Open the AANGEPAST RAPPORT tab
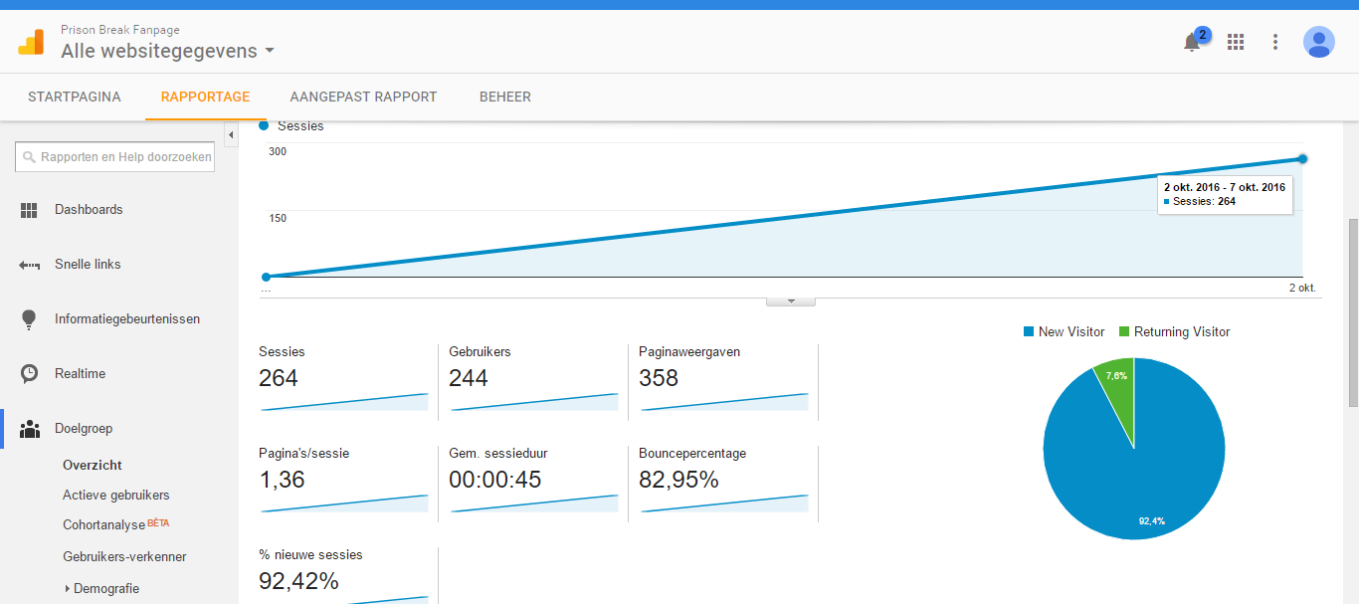1359x604 pixels. [x=363, y=97]
